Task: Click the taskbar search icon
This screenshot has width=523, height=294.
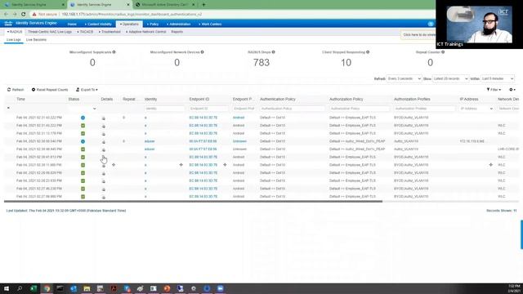Action: click(x=20, y=288)
